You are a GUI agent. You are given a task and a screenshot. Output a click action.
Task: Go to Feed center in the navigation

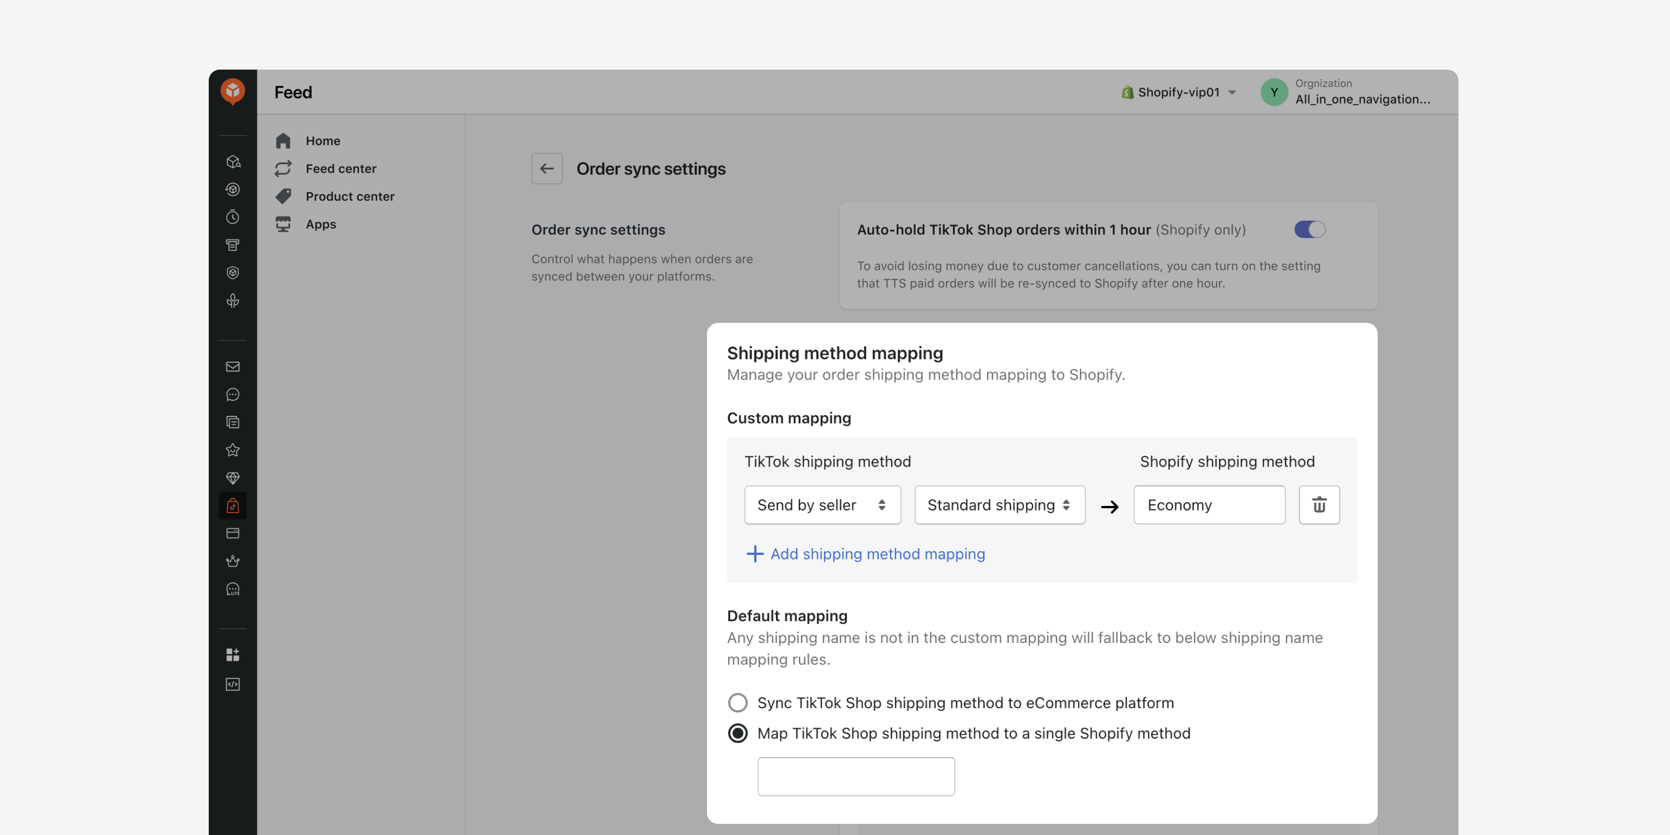click(x=340, y=169)
